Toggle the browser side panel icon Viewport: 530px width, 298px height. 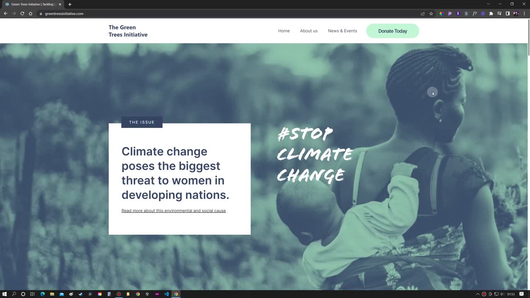[508, 14]
